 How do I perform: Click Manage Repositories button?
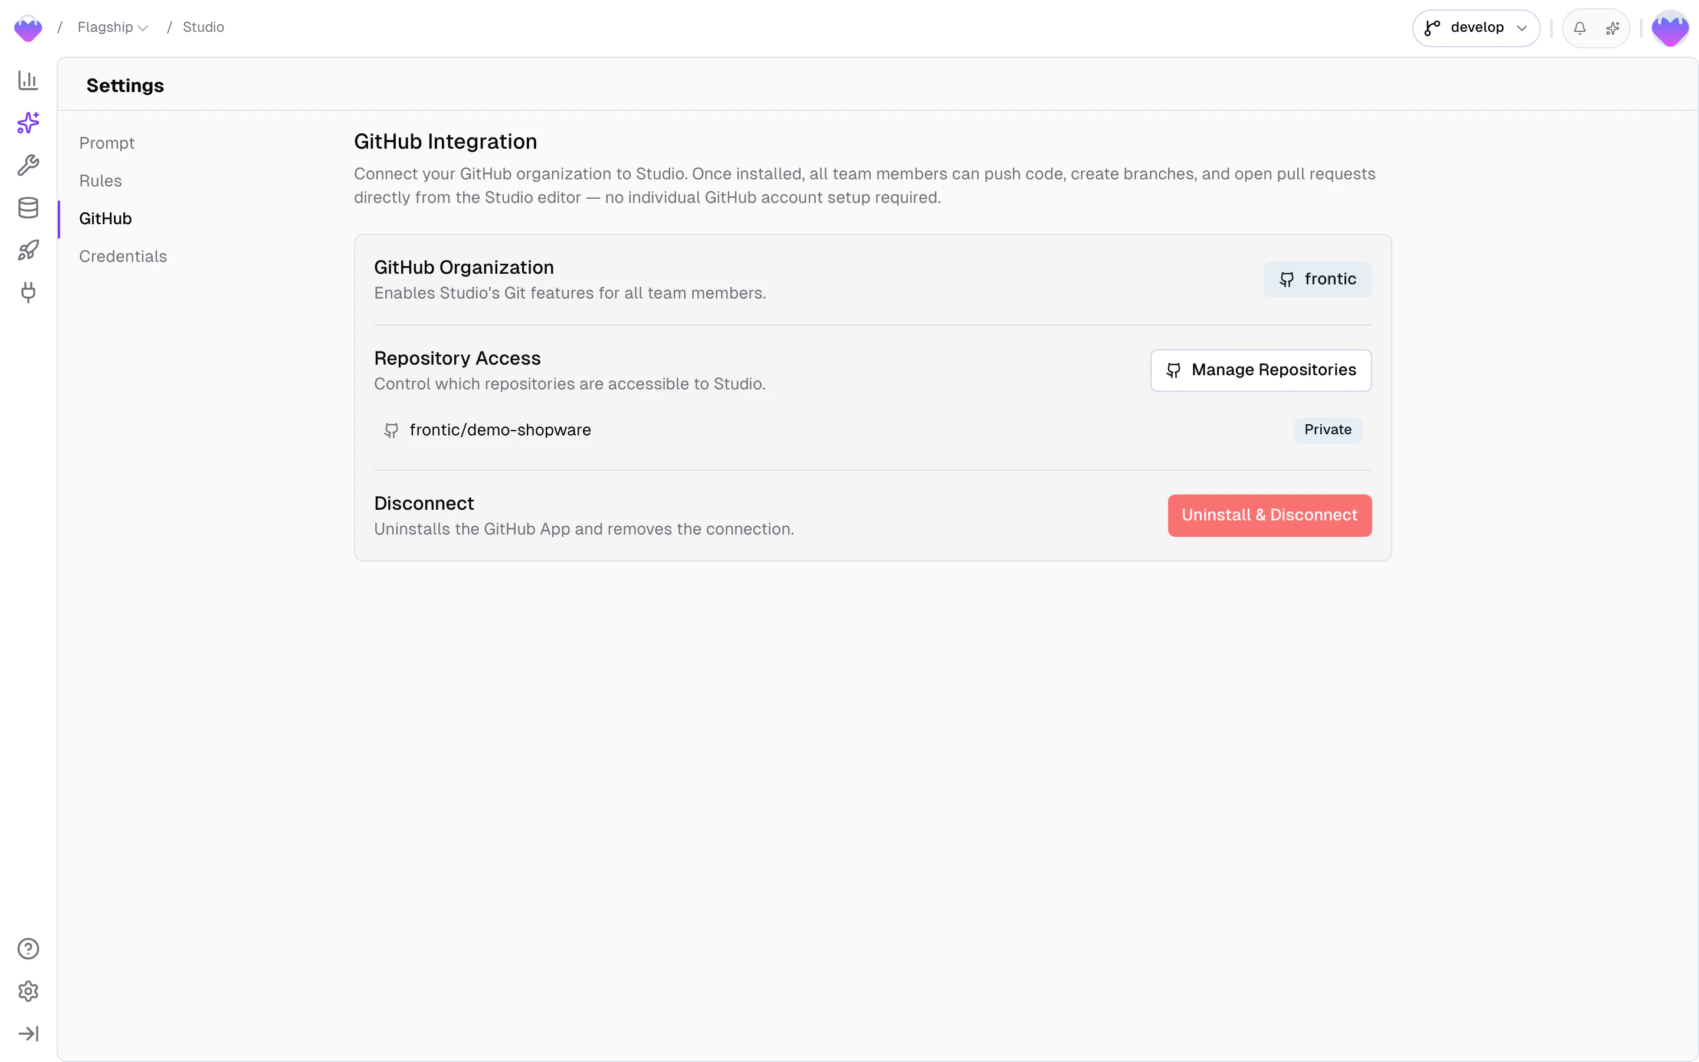1261,370
